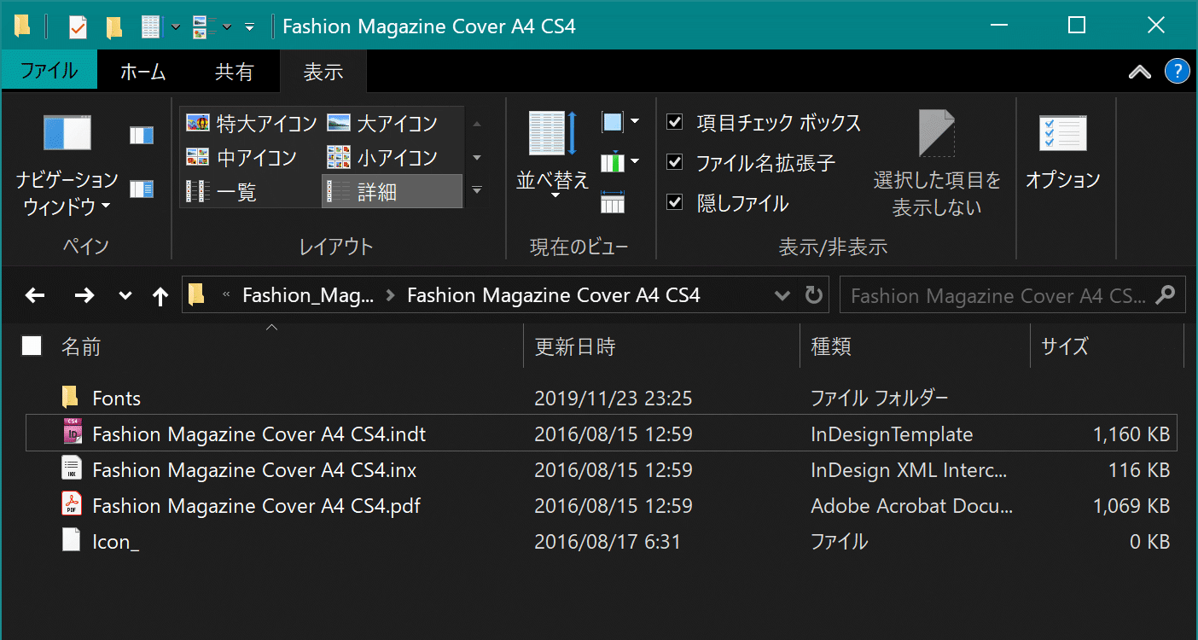Open Help via the question mark icon

pos(1177,72)
